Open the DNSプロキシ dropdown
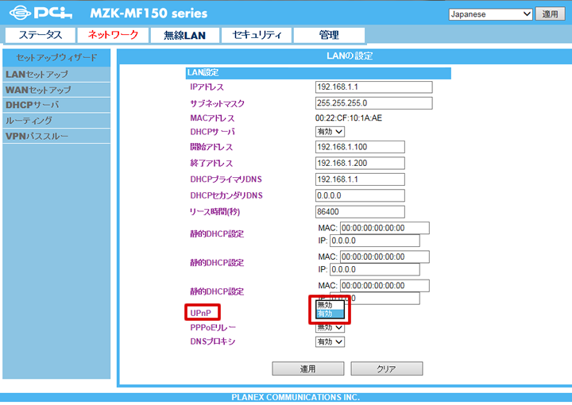This screenshot has height=405, width=572. point(330,342)
